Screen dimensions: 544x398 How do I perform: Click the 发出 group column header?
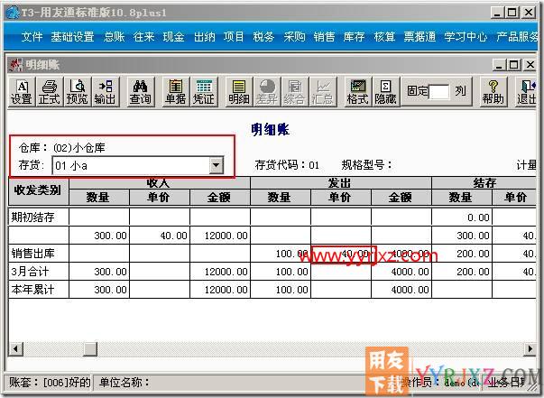pyautogui.click(x=341, y=183)
